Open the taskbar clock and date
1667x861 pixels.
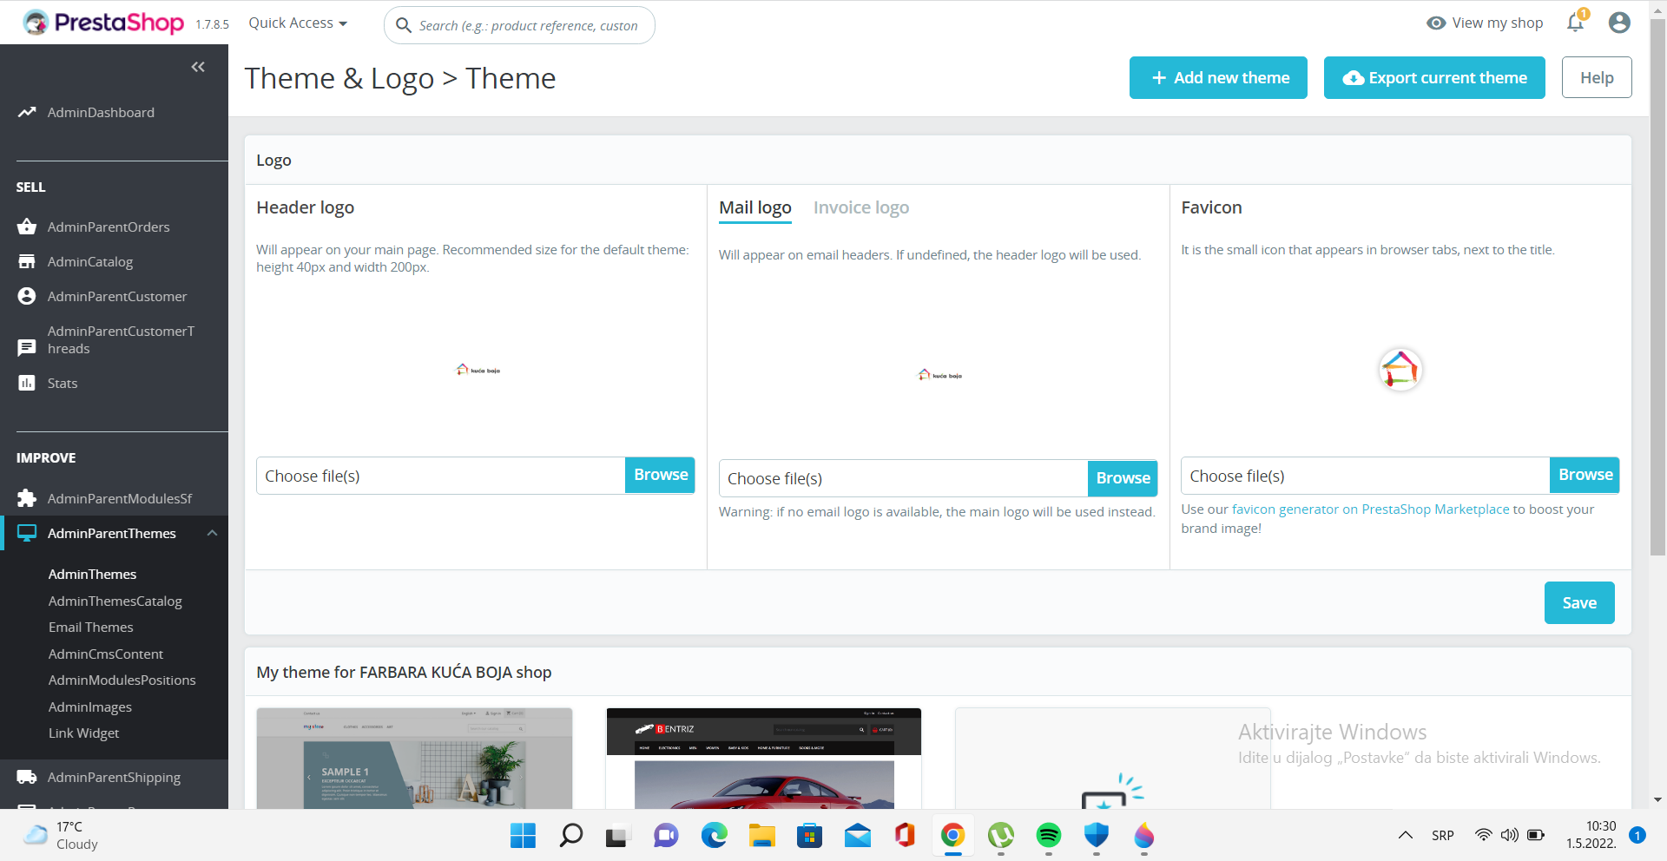pos(1591,835)
